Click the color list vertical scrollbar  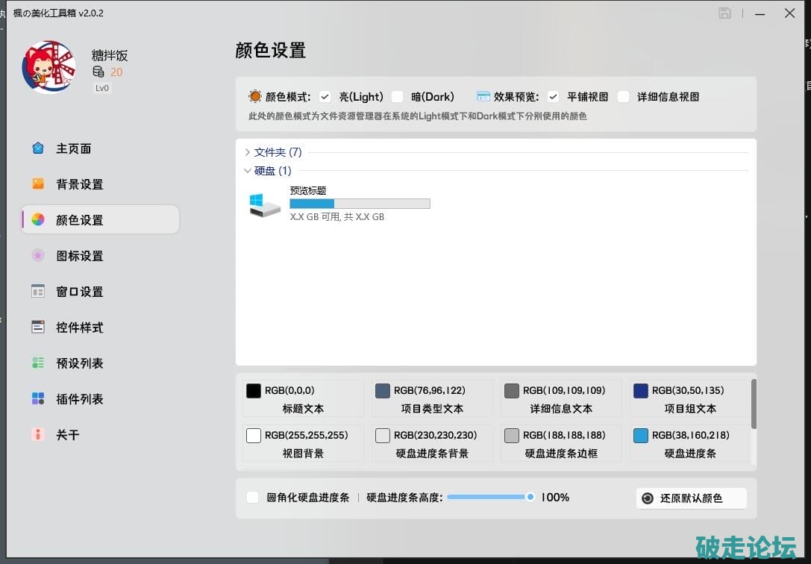[x=754, y=404]
